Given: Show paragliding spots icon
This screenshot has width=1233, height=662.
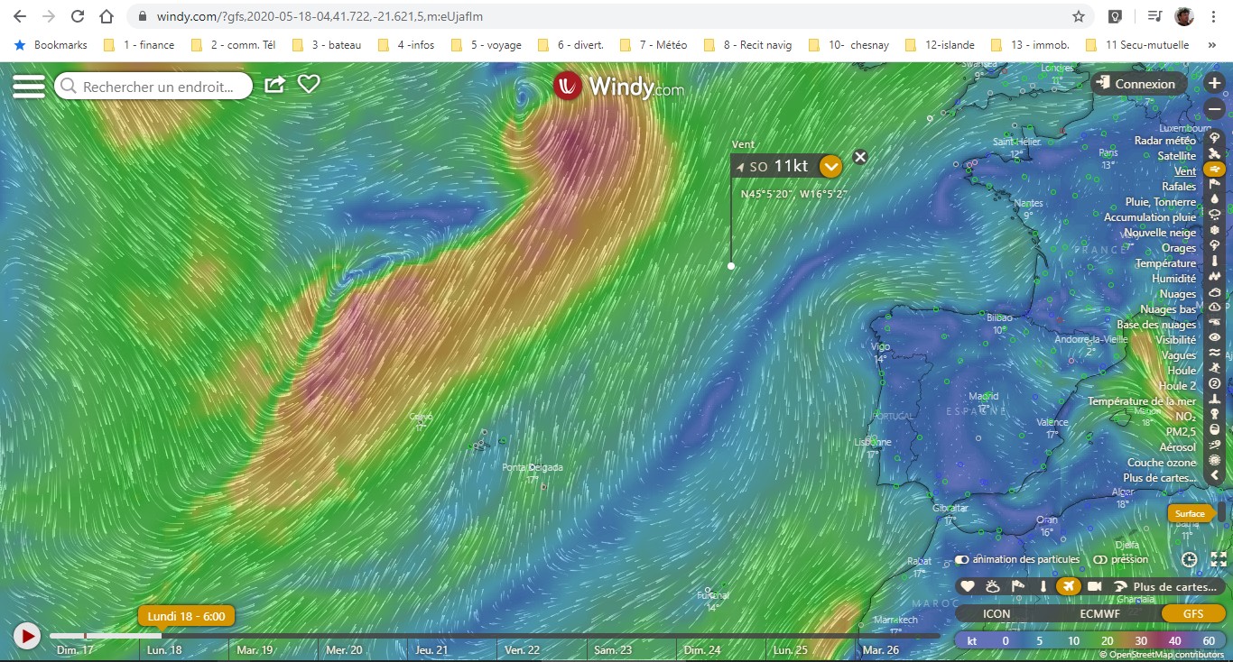Looking at the screenshot, I should point(1120,586).
